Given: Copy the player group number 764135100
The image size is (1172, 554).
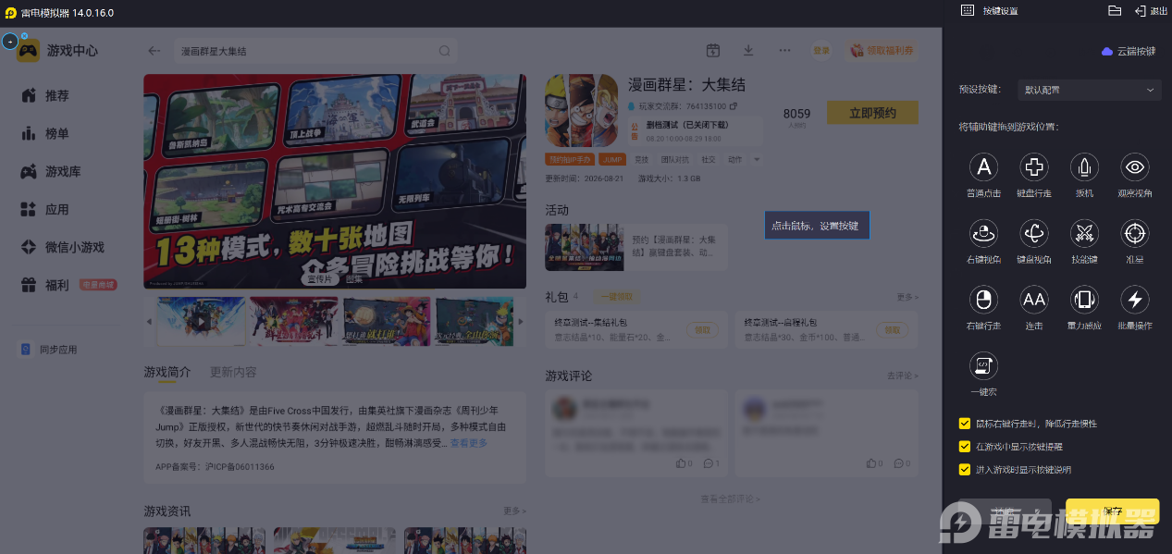Looking at the screenshot, I should (733, 106).
